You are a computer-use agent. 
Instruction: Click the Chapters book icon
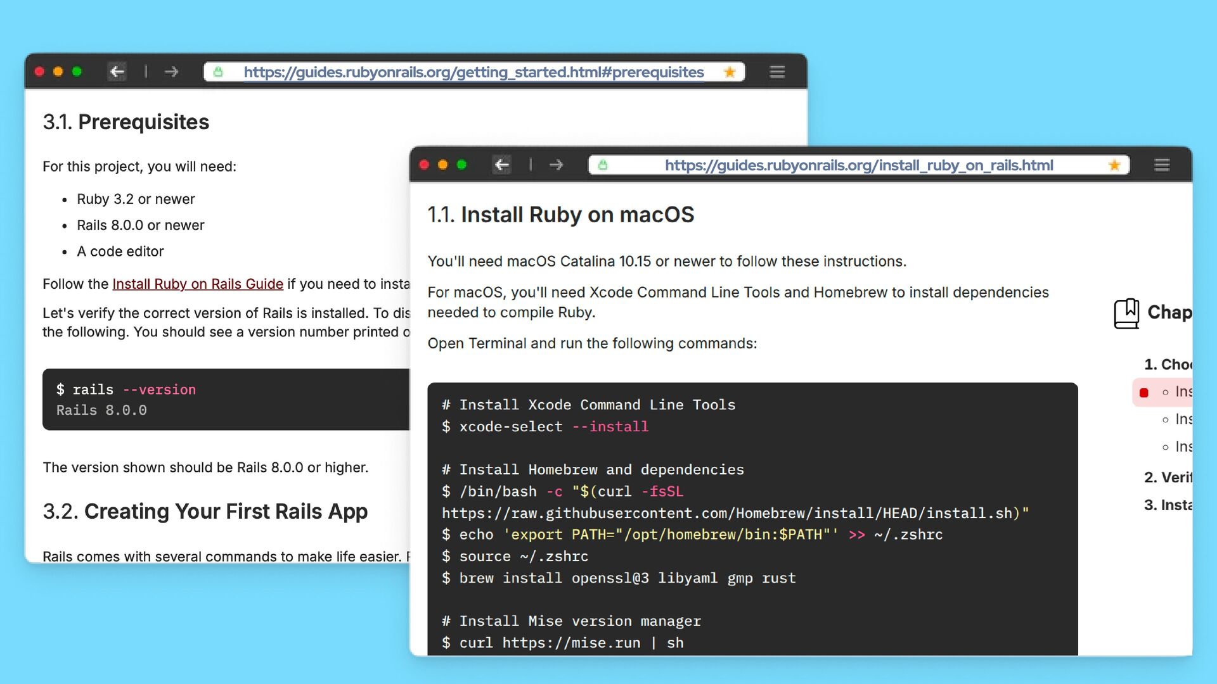[x=1126, y=313]
